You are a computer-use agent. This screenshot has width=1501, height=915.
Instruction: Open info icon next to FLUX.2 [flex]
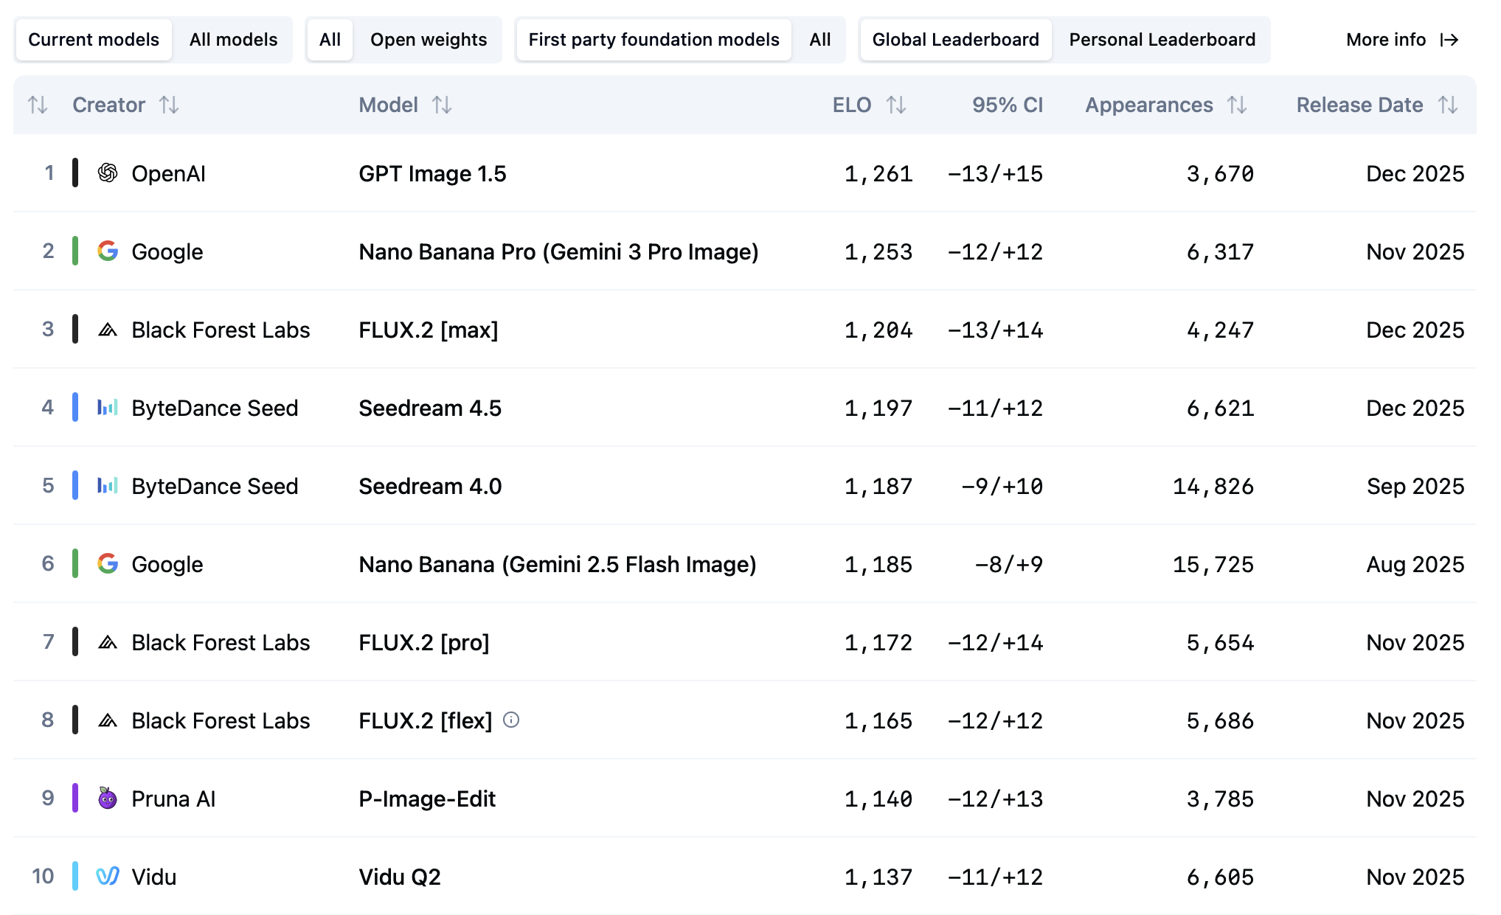511,720
